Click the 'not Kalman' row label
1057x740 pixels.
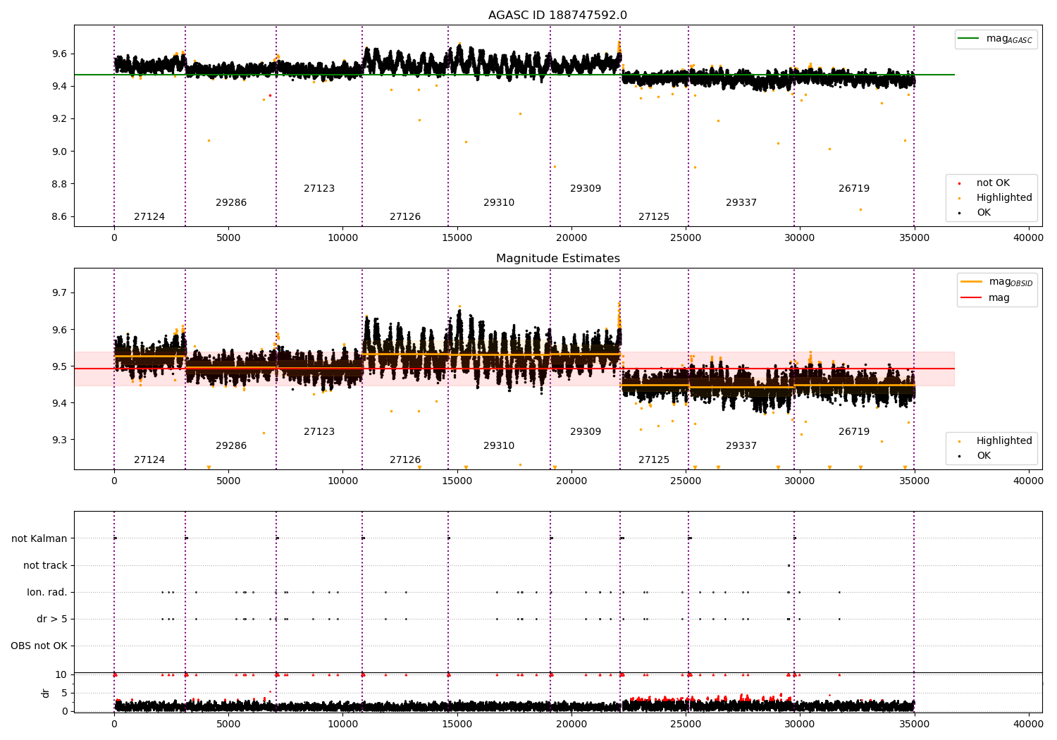pos(39,539)
